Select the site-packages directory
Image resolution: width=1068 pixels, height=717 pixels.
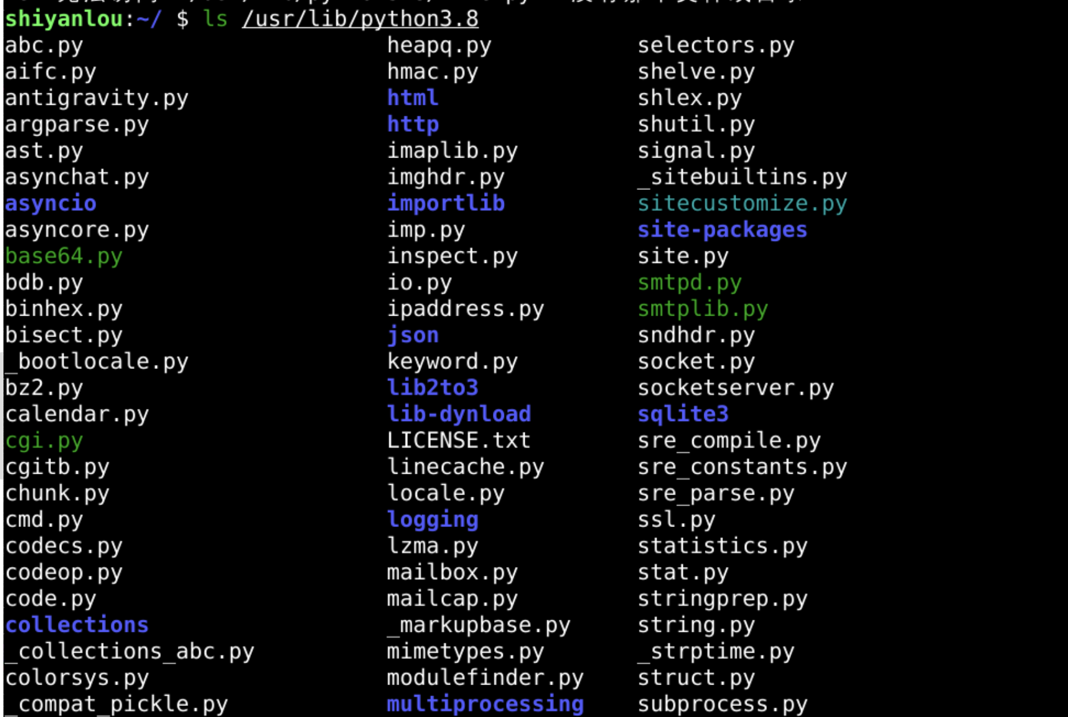(722, 230)
